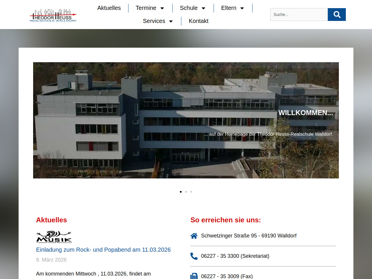Jump to the third slide dot
This screenshot has height=279, width=372.
(191, 192)
